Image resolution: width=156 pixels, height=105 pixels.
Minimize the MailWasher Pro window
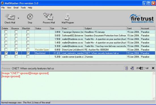click(144, 3)
